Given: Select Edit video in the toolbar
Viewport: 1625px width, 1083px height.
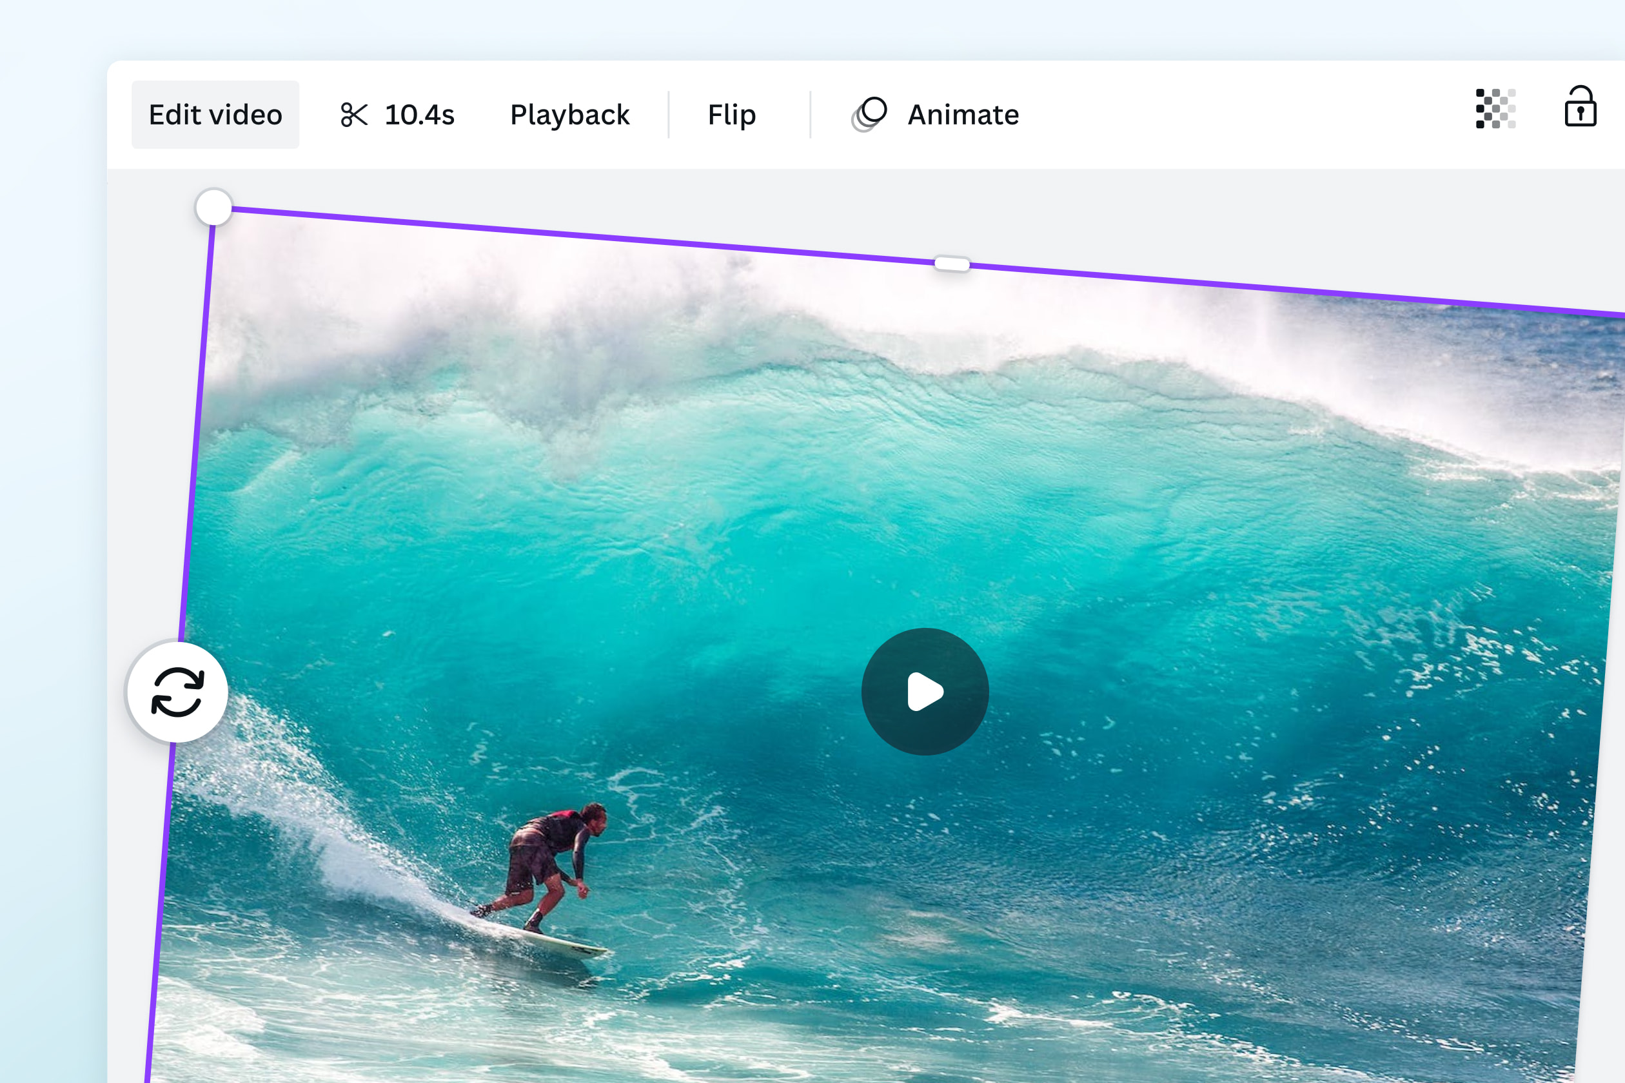Looking at the screenshot, I should click(215, 114).
